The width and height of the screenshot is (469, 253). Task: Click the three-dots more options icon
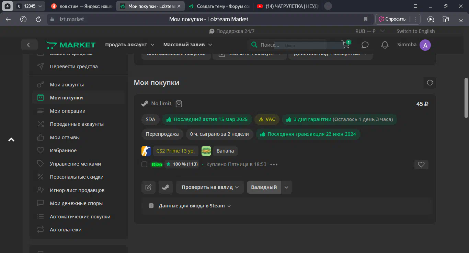pos(274,165)
